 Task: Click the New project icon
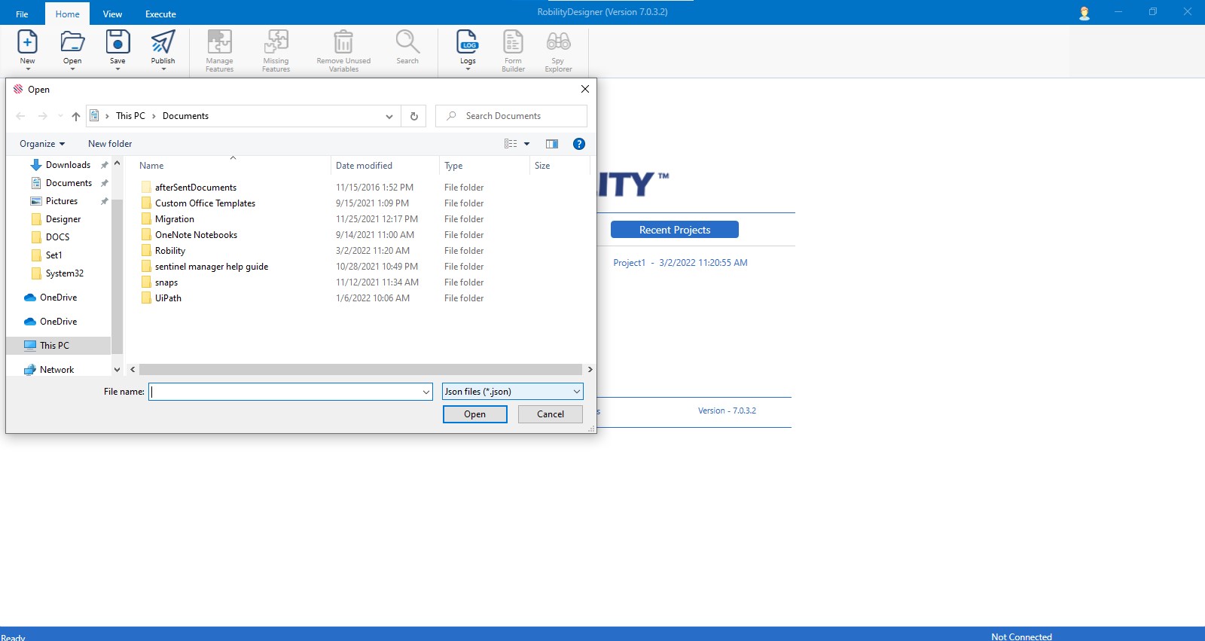coord(27,43)
